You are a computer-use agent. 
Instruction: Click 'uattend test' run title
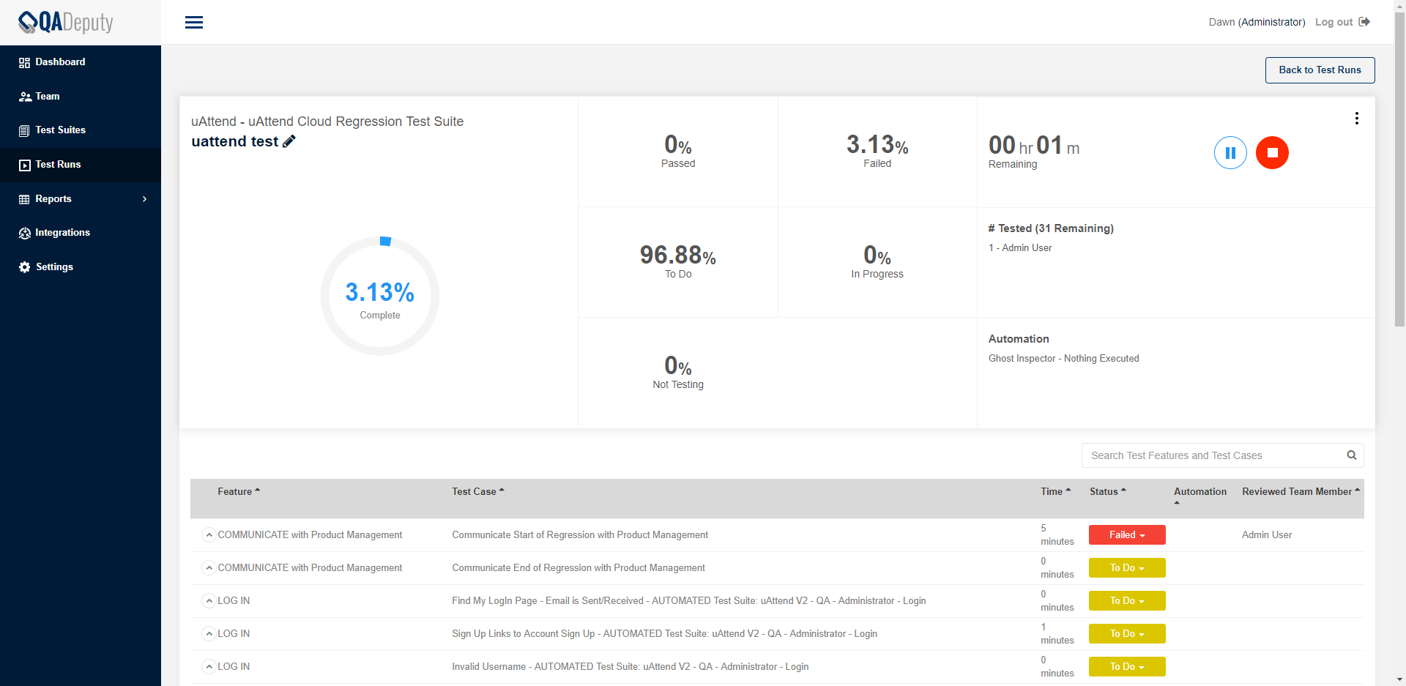point(235,141)
